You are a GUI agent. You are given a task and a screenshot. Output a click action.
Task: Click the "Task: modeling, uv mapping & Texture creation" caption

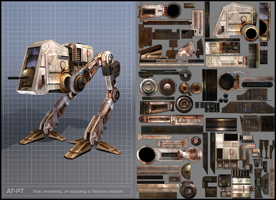(78, 191)
